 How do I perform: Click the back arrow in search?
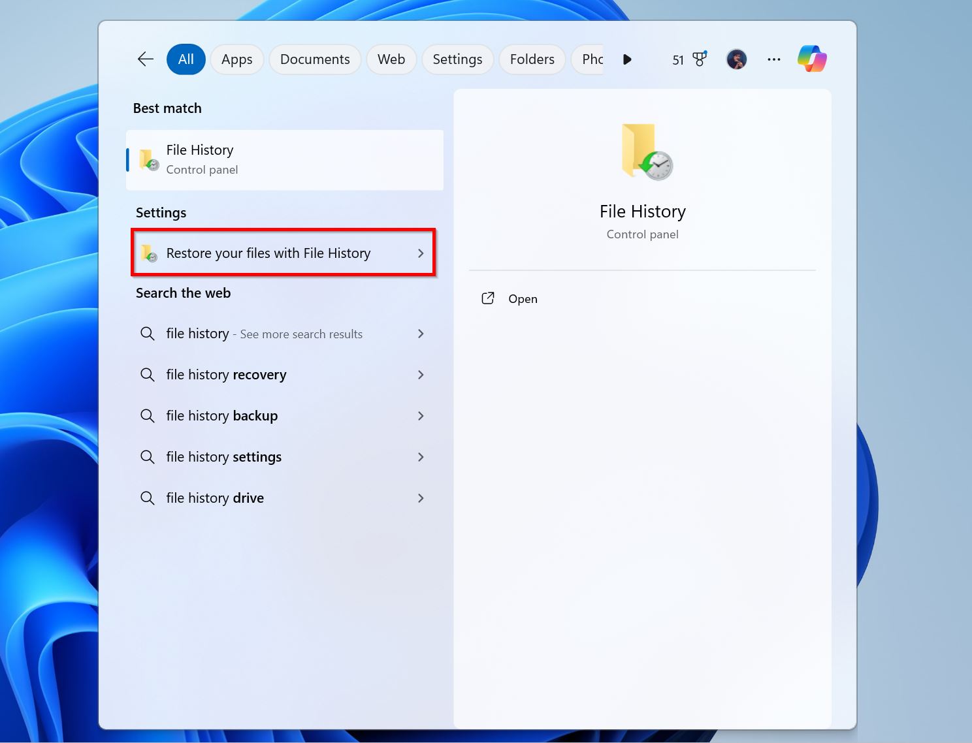[144, 59]
